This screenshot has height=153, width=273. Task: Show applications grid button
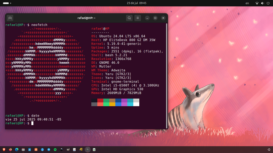[269, 149]
